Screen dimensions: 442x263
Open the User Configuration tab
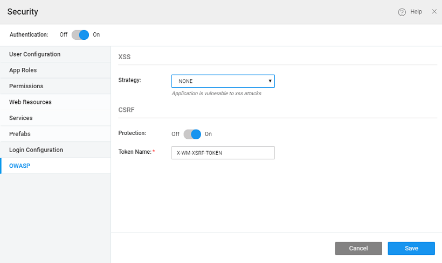coord(34,54)
